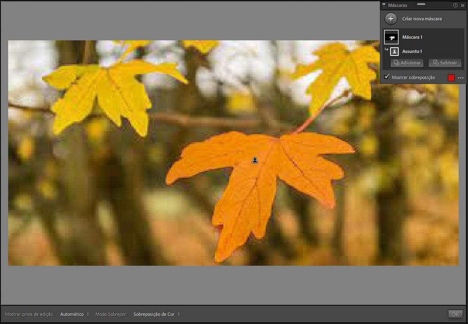The image size is (468, 324).
Task: Select the Assunto 1 subject component icon
Action: [x=394, y=51]
